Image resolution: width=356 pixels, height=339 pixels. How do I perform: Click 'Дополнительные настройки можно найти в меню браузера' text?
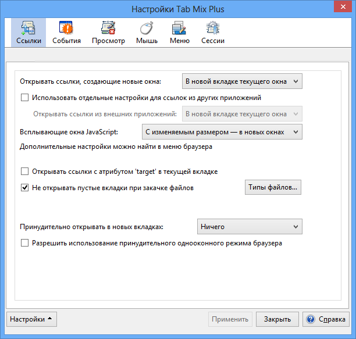pos(116,147)
